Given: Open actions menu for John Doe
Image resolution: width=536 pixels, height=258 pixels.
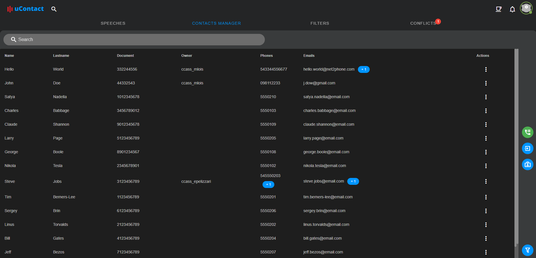Looking at the screenshot, I should click(x=486, y=83).
